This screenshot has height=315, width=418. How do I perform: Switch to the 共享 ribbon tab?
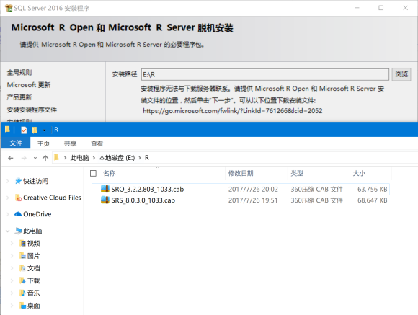70,143
